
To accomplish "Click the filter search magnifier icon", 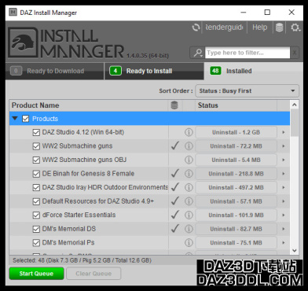I will 198,53.
